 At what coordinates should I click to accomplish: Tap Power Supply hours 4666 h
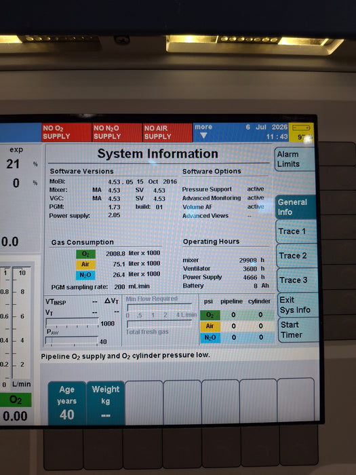224,277
